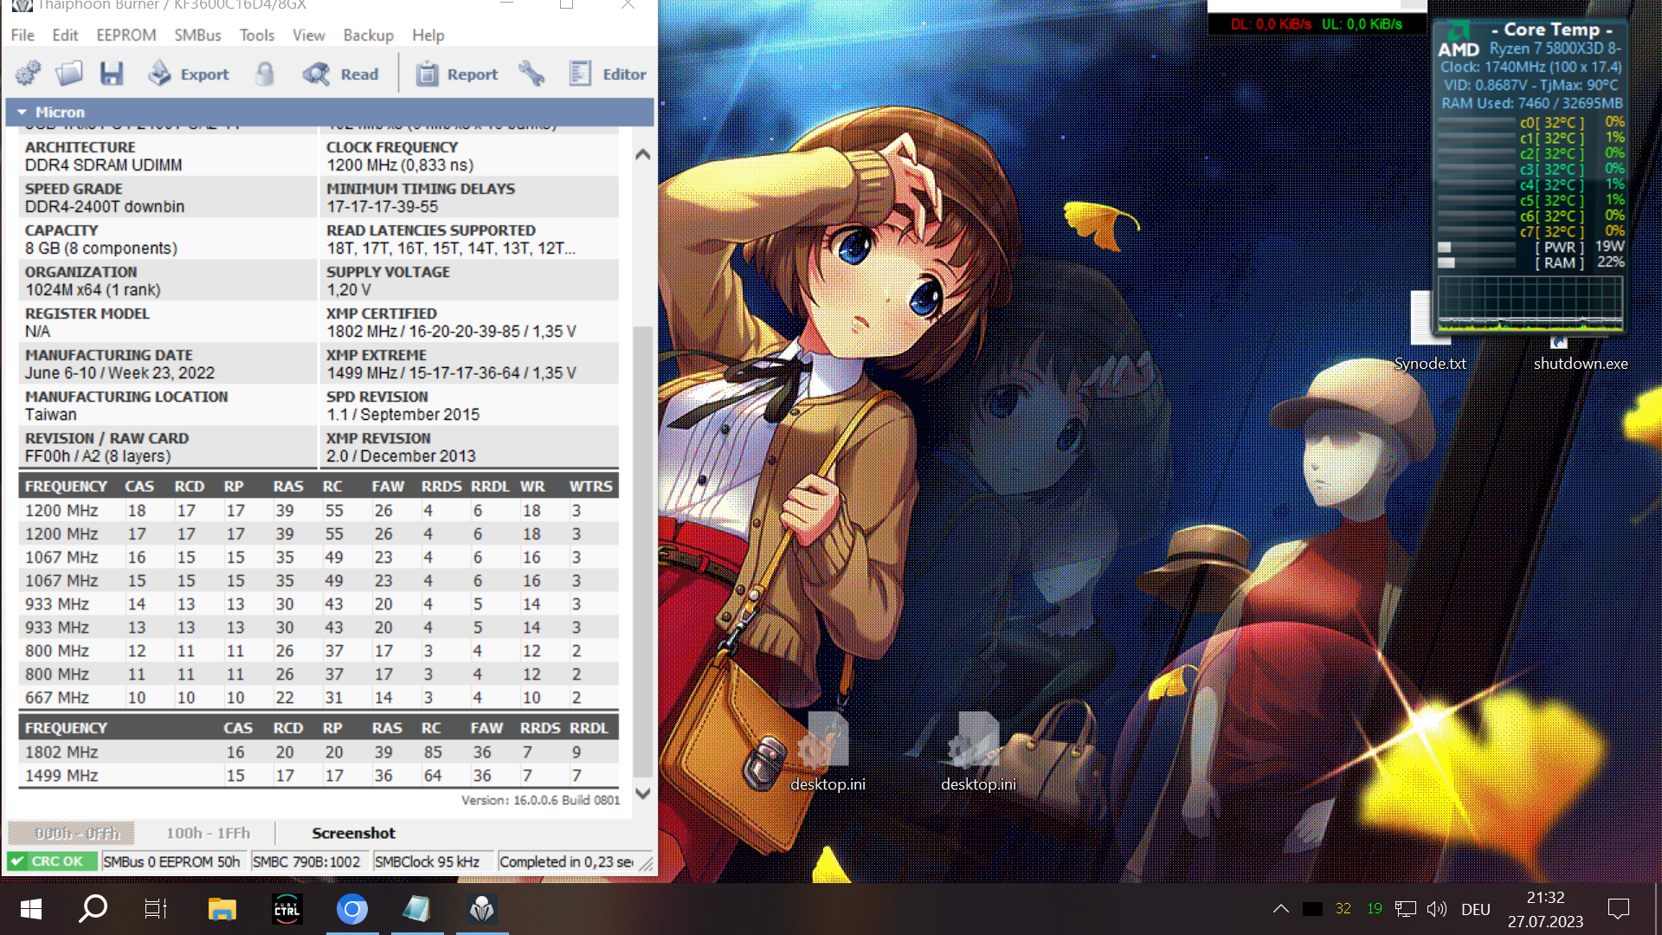This screenshot has width=1662, height=935.
Task: Click report scrollbar up arrow
Action: [642, 155]
